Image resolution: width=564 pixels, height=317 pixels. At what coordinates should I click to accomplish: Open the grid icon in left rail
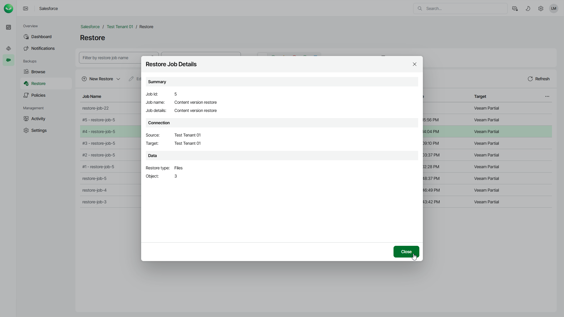(x=9, y=27)
